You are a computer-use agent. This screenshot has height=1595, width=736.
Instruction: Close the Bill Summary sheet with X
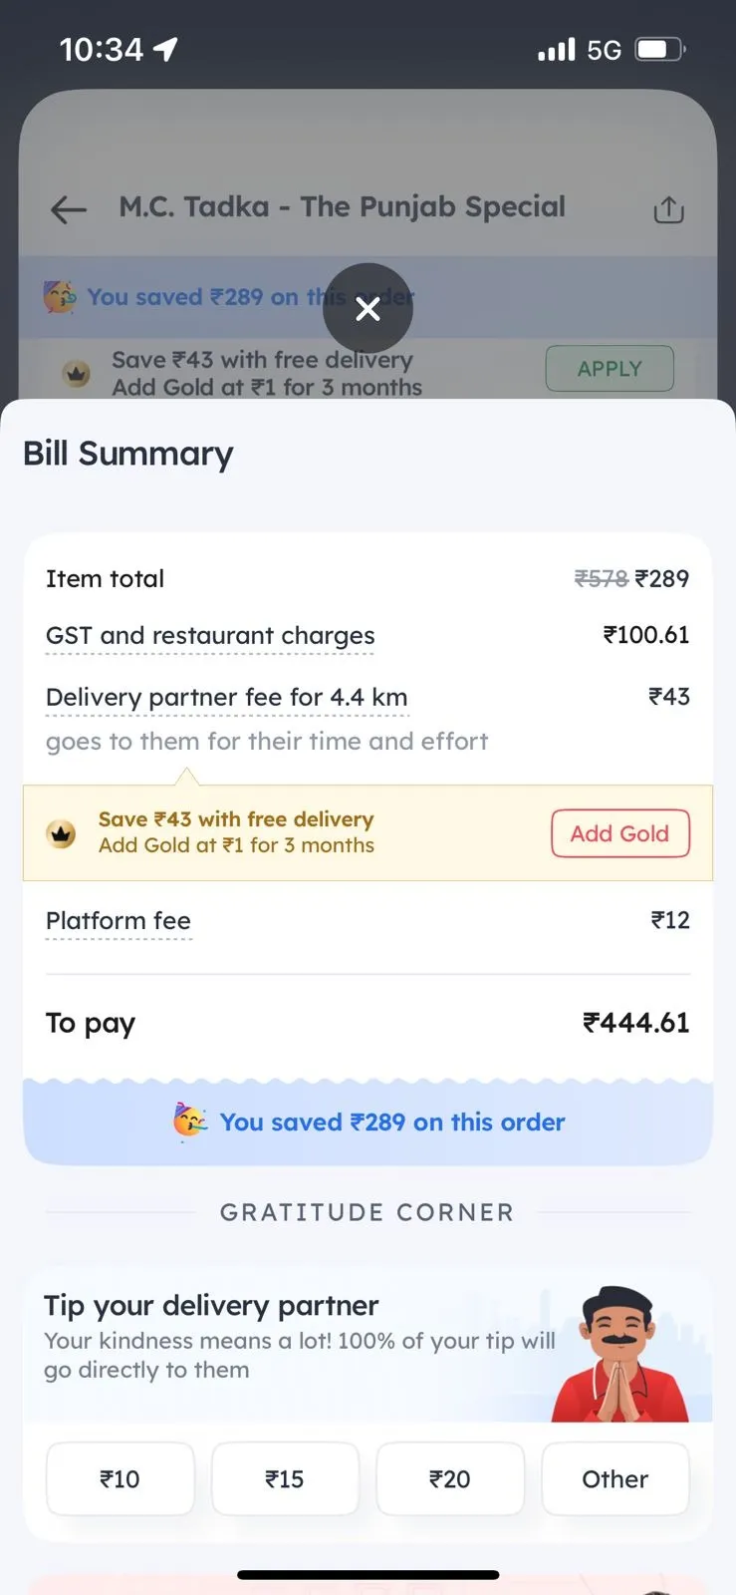(368, 309)
